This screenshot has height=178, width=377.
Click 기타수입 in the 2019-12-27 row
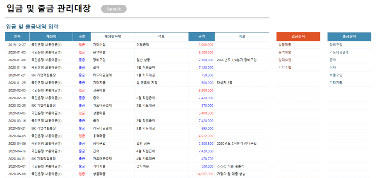coord(99,45)
